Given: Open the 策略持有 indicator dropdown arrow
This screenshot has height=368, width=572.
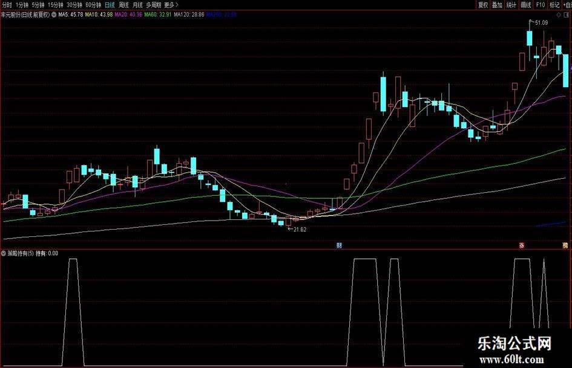Looking at the screenshot, I should (4, 253).
